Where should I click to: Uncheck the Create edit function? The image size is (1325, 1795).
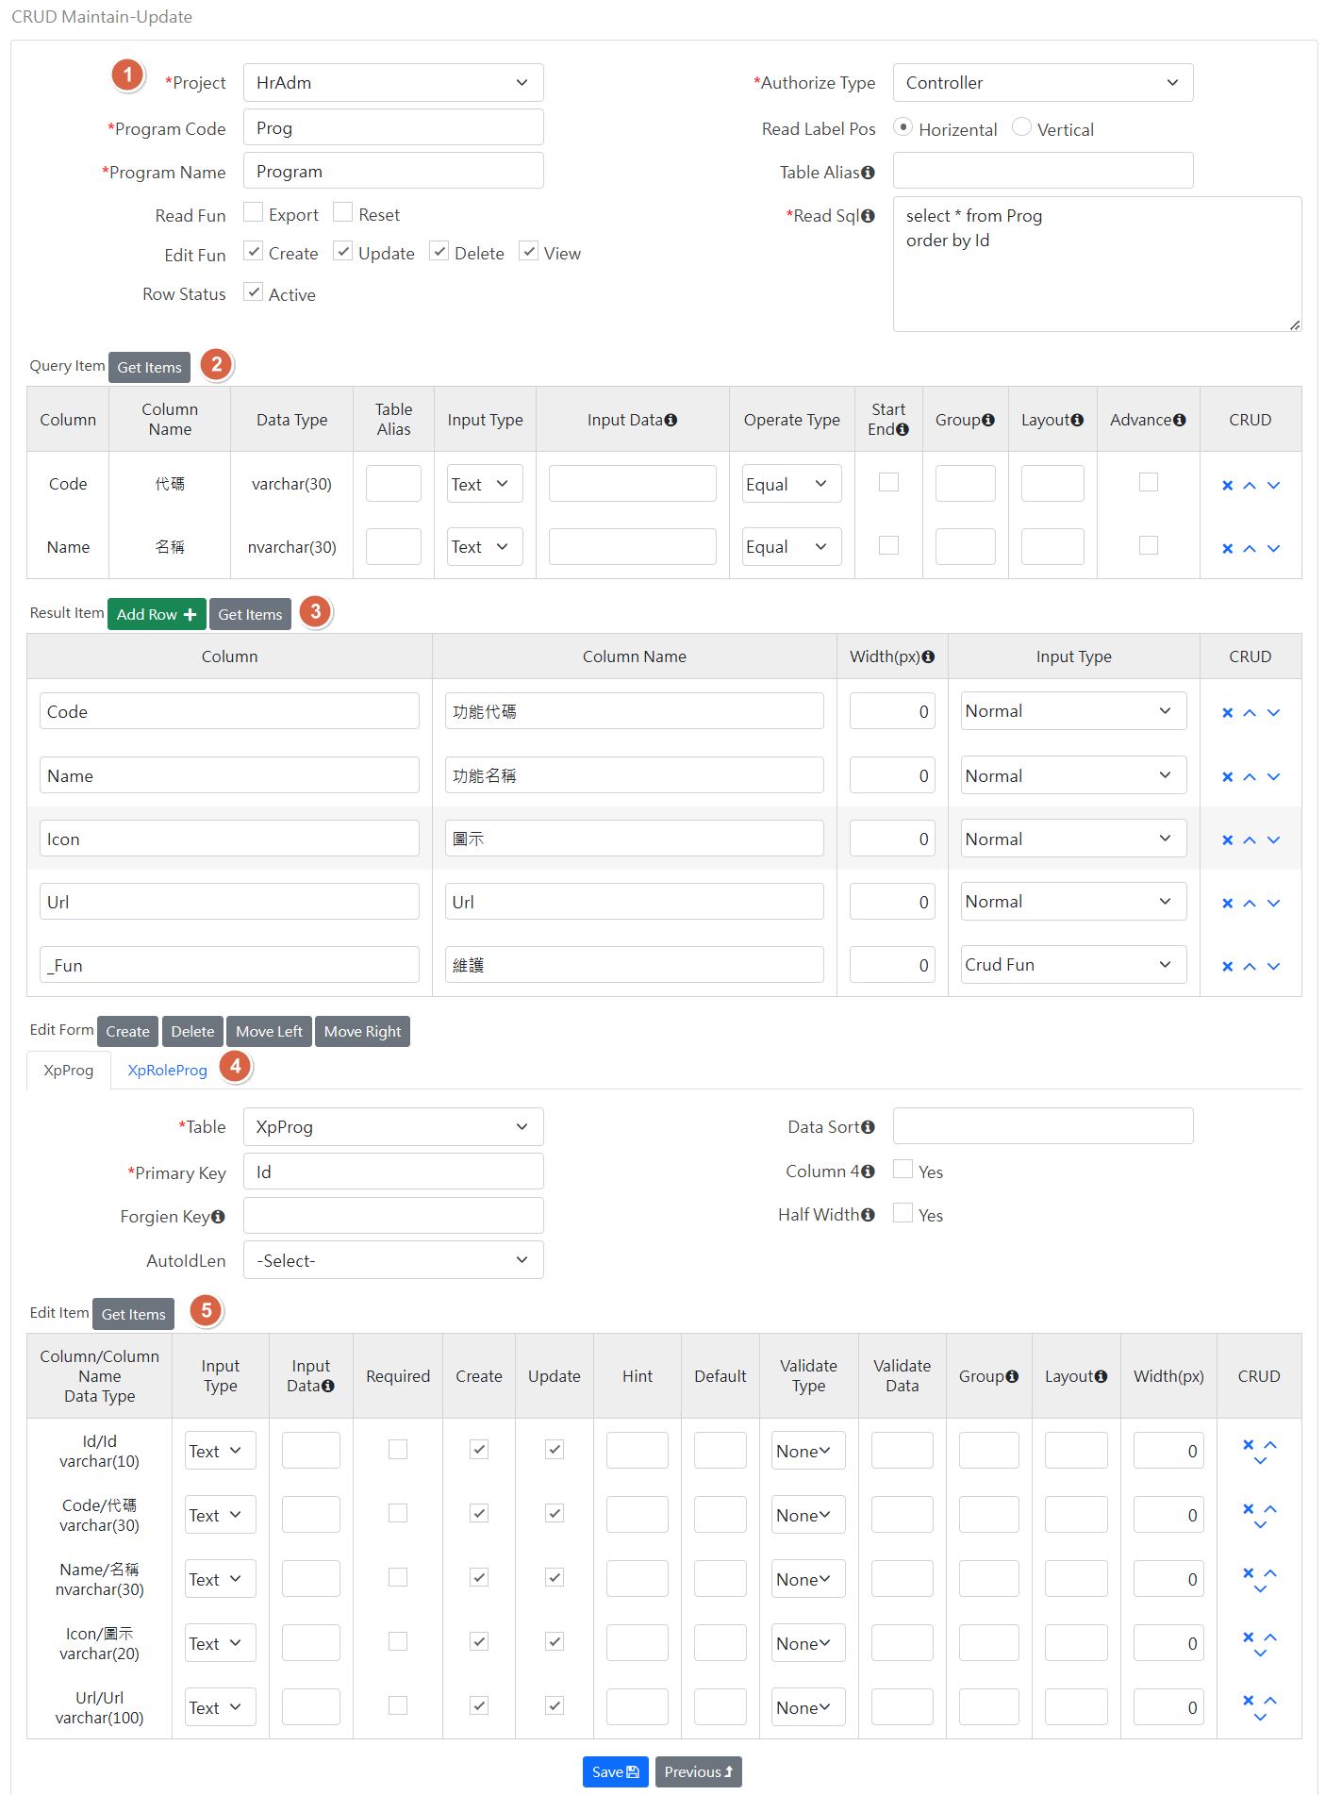[x=253, y=251]
